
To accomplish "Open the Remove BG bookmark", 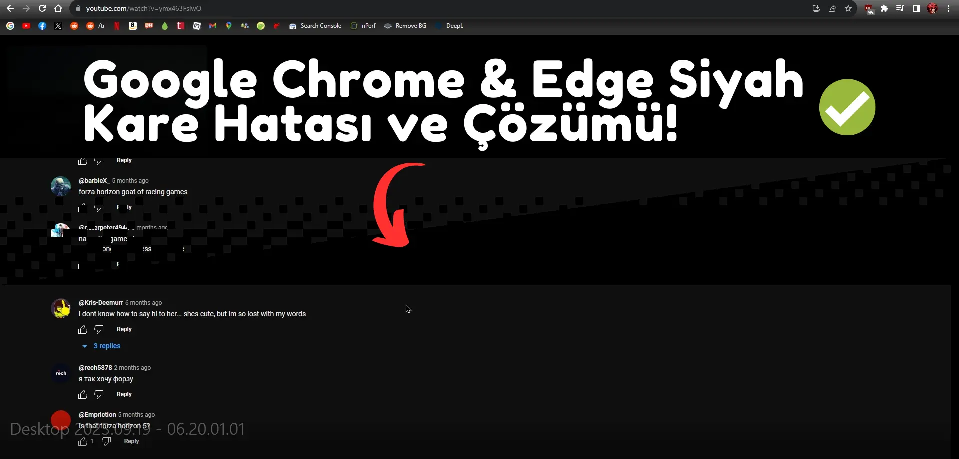I will coord(405,26).
